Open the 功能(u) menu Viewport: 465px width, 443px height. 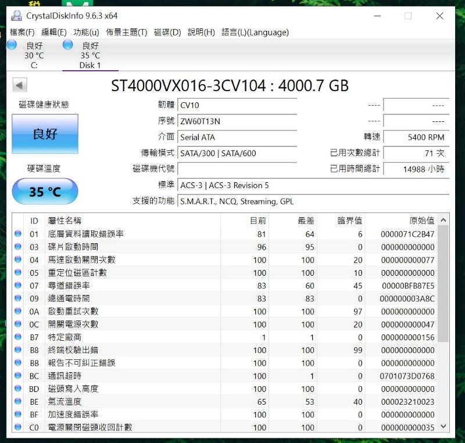click(x=86, y=33)
